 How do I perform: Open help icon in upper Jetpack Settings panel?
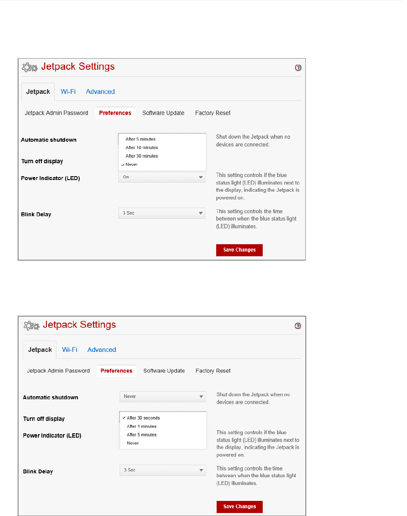[298, 68]
